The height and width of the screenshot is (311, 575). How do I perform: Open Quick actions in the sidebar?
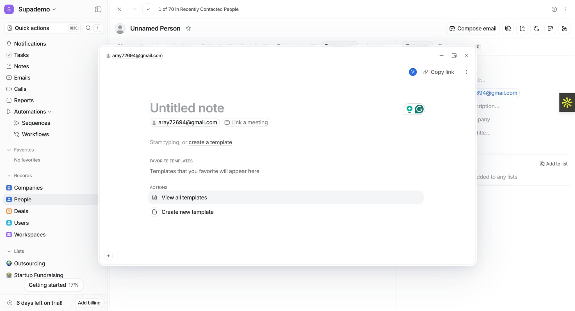tap(31, 28)
